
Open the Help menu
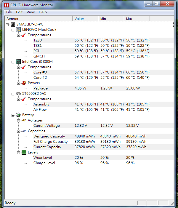tap(43, 12)
